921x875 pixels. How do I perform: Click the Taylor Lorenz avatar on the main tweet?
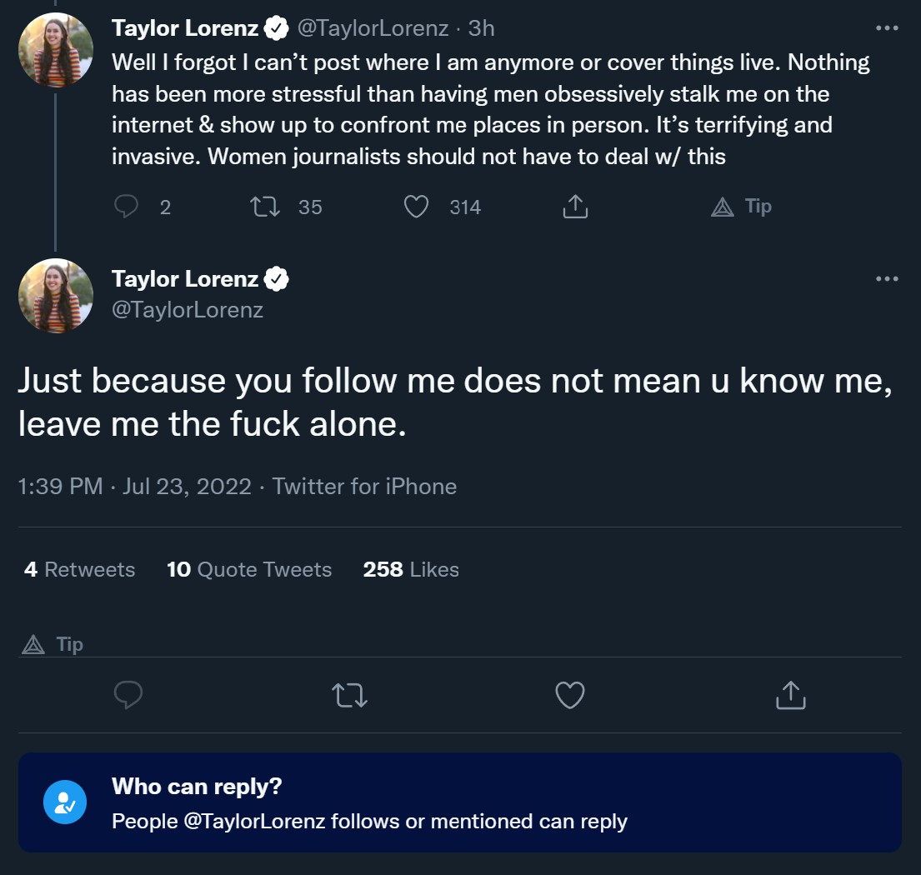[x=56, y=295]
